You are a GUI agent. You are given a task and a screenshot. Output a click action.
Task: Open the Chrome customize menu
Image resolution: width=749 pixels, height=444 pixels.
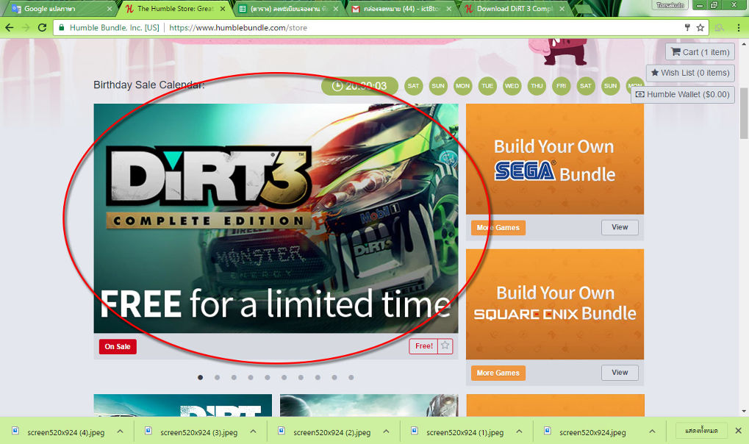tap(738, 27)
